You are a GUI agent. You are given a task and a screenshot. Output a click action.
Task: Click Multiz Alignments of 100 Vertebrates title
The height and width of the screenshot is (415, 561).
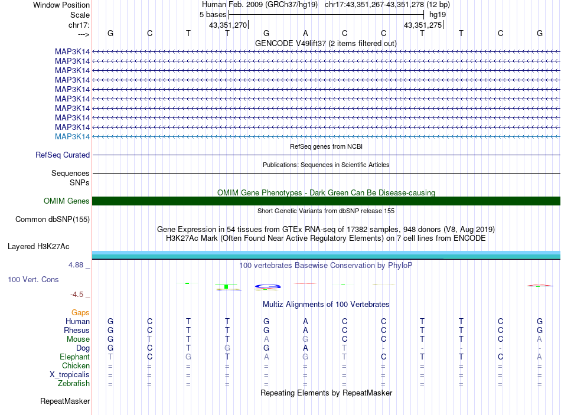tap(326, 304)
